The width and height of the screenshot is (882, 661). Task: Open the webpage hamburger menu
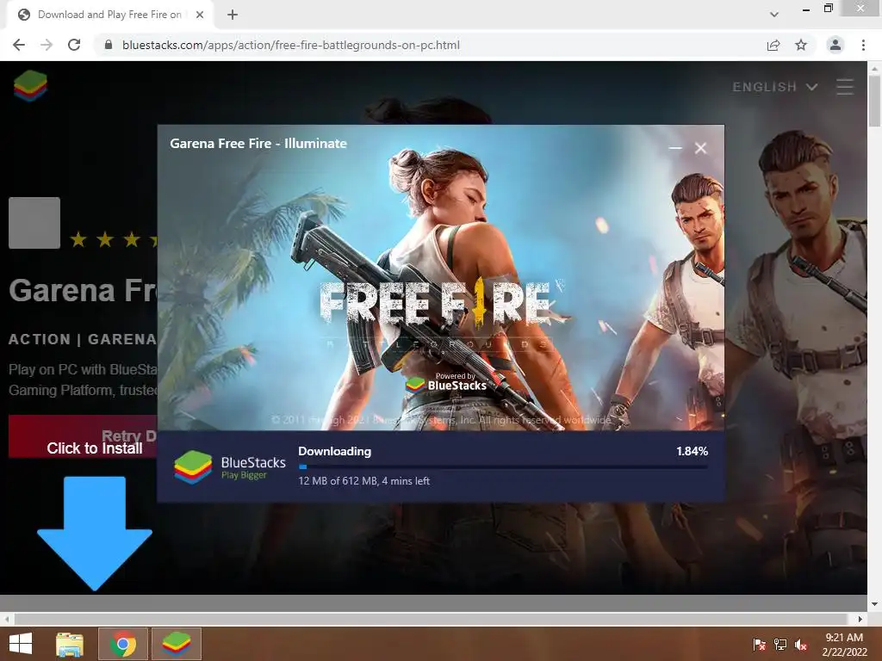click(845, 87)
